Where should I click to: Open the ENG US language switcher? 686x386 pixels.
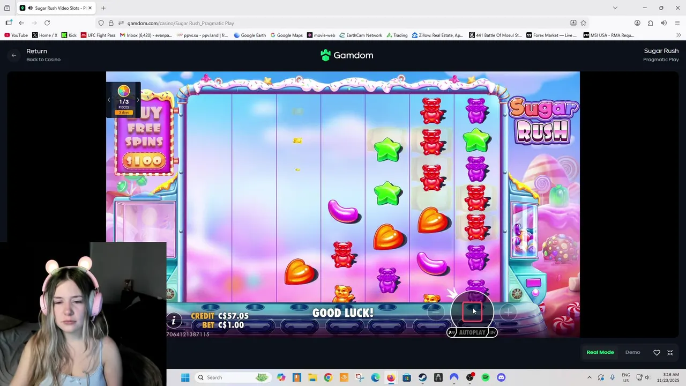pyautogui.click(x=626, y=377)
